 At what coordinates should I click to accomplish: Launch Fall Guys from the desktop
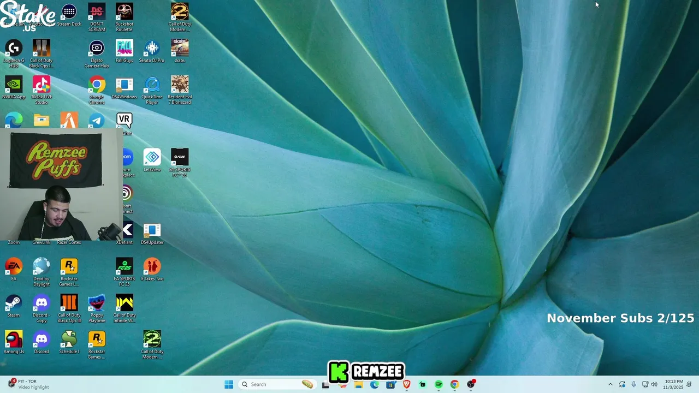click(124, 51)
